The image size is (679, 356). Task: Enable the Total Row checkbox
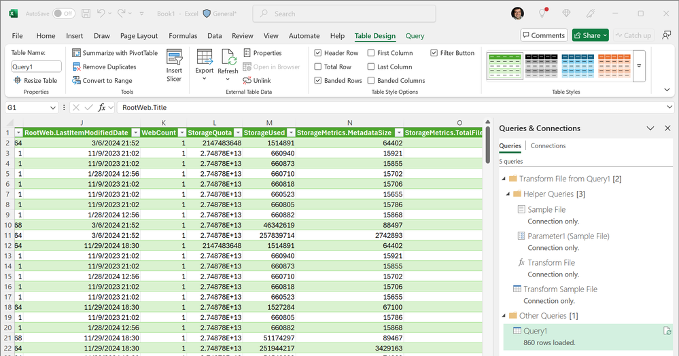click(318, 67)
